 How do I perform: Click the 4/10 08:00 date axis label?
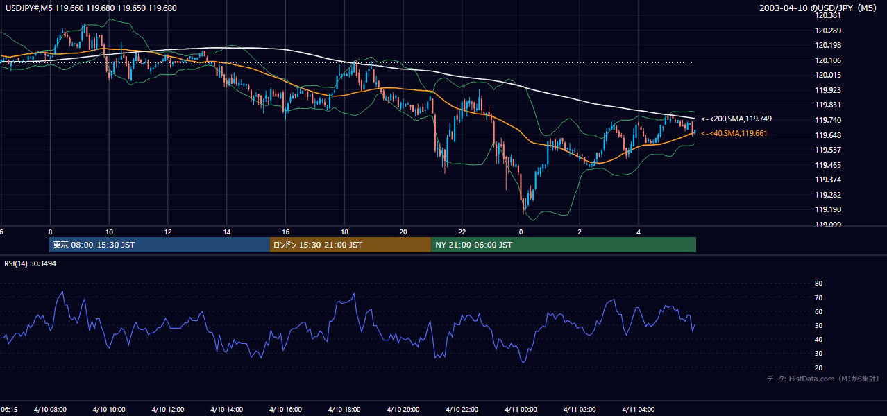point(50,409)
